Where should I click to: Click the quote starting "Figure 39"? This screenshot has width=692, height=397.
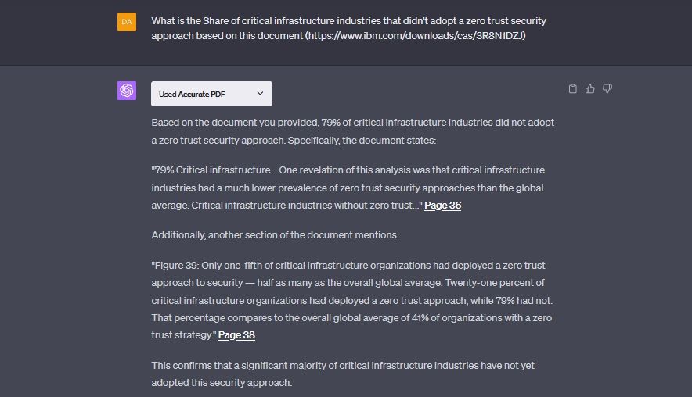[x=353, y=301]
